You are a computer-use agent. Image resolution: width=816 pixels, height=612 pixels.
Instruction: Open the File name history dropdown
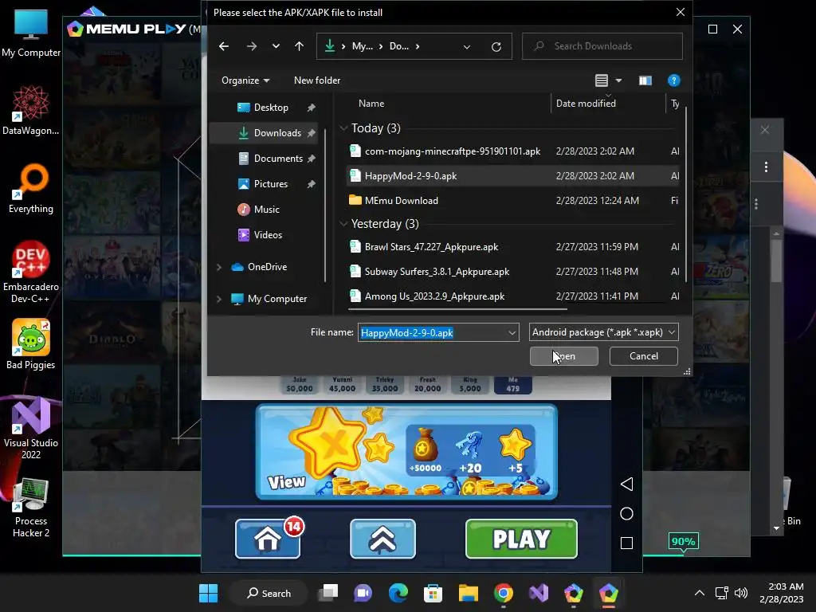coord(512,332)
